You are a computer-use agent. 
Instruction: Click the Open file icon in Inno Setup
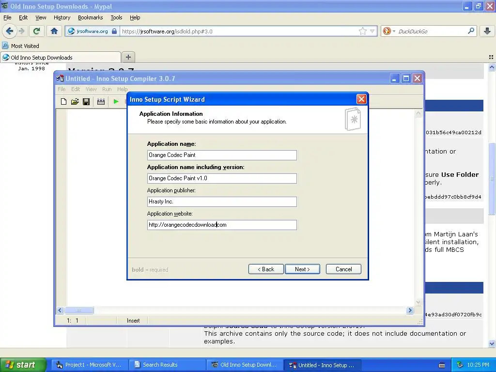click(x=75, y=102)
